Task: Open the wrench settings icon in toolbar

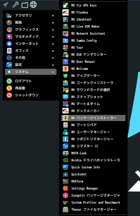Action: [x=16, y=5]
